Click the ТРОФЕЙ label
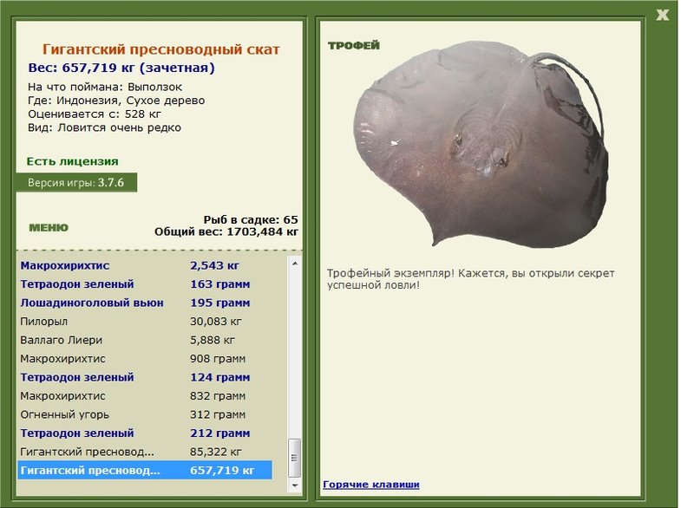 tap(354, 45)
